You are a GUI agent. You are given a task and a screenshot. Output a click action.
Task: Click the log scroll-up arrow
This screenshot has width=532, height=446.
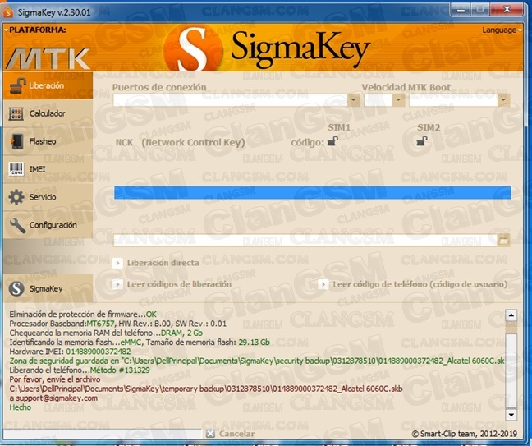511,315
